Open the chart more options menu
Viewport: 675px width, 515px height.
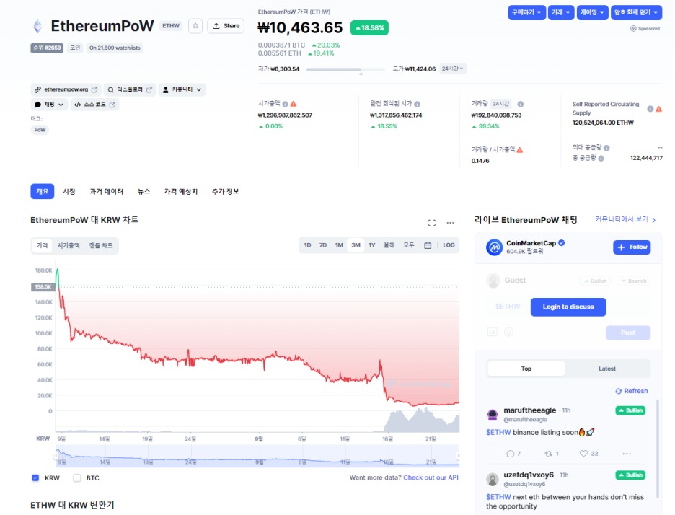pyautogui.click(x=450, y=223)
